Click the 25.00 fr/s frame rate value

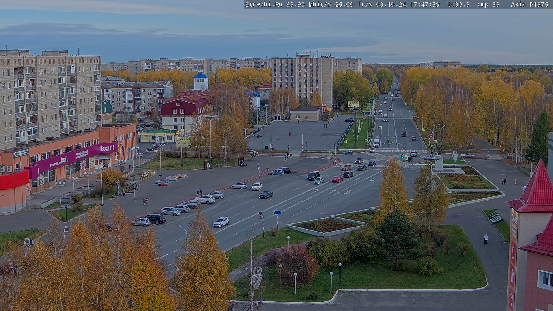[x=354, y=4]
